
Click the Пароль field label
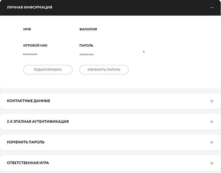click(86, 45)
